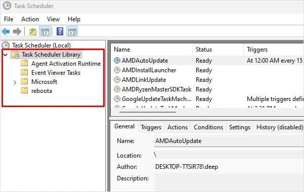Select the reboota folder label
Image resolution: width=304 pixels, height=192 pixels.
pos(41,91)
